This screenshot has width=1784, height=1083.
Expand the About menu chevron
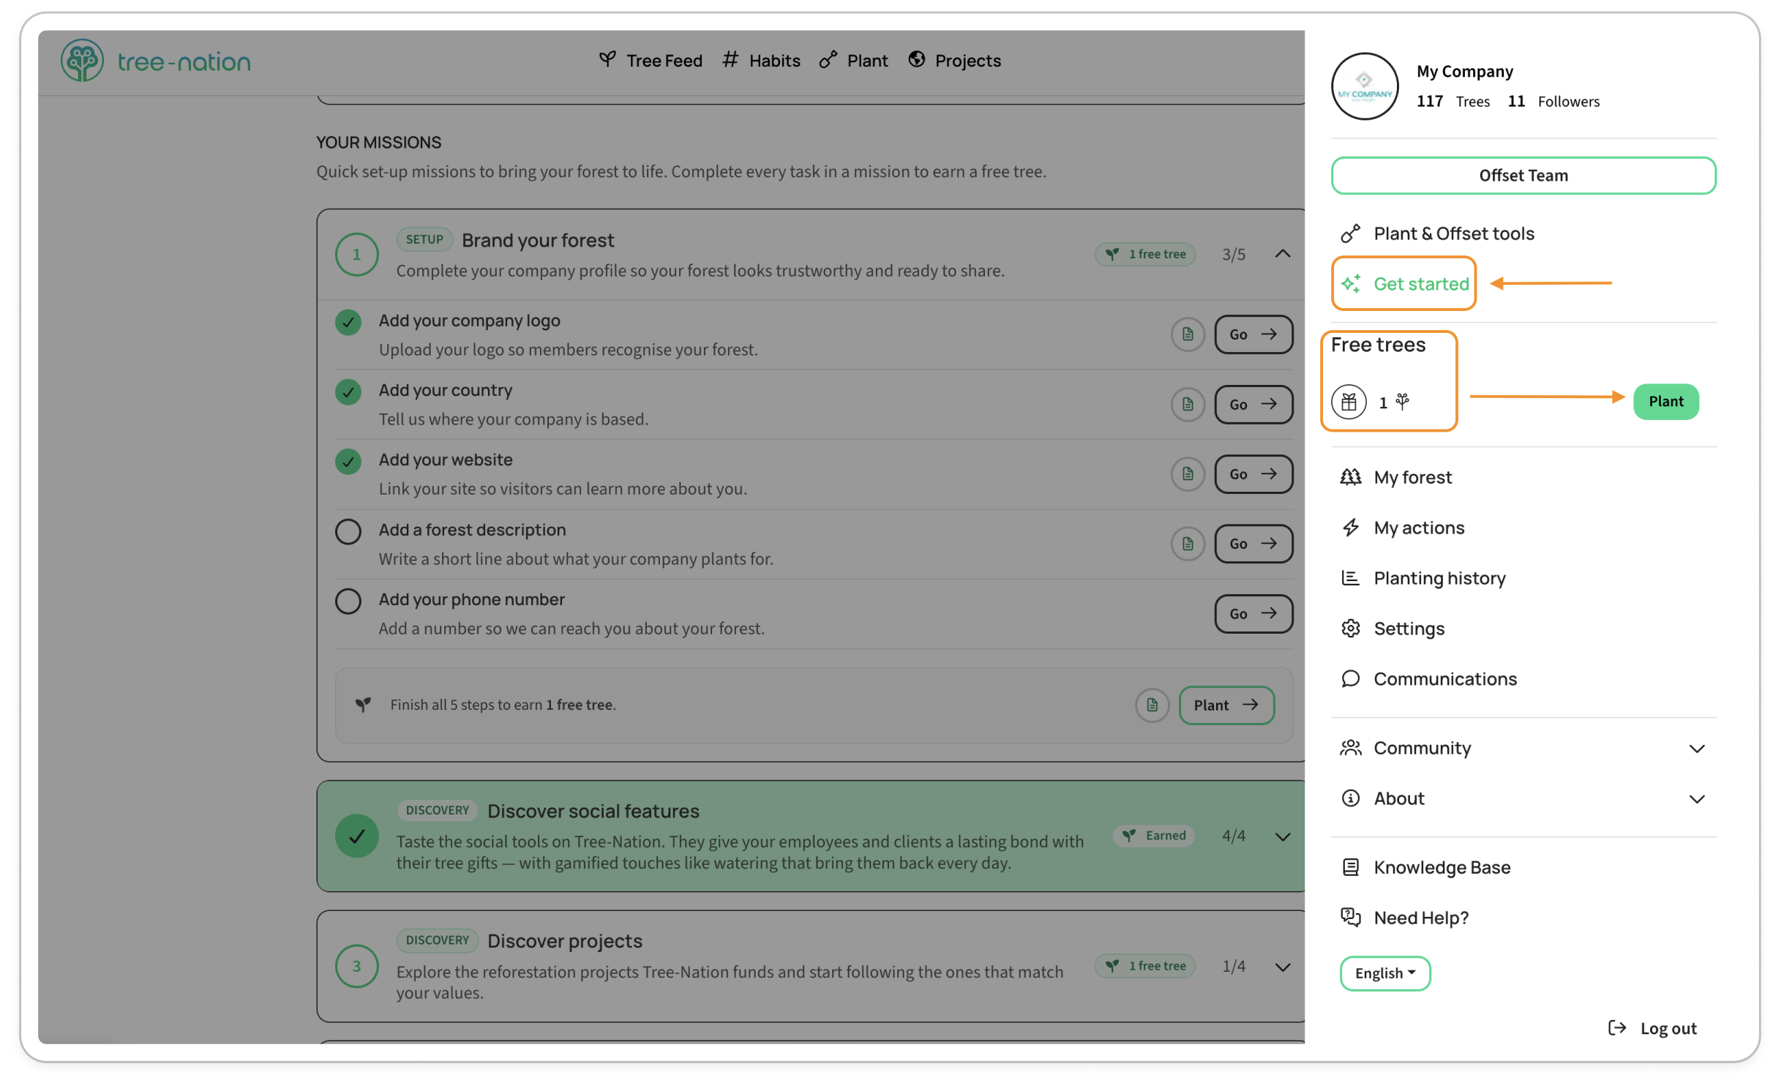pyautogui.click(x=1696, y=799)
